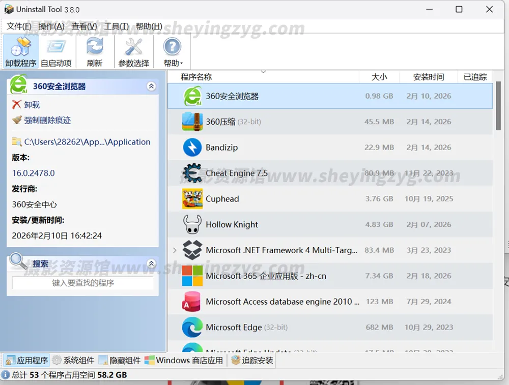Screen dimensions: 509x385
Task: Click the 卸载 link in side panel
Action: (x=32, y=105)
